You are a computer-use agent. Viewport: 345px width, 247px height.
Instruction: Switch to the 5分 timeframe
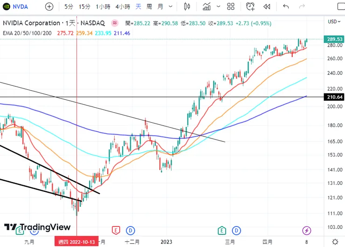click(x=69, y=7)
